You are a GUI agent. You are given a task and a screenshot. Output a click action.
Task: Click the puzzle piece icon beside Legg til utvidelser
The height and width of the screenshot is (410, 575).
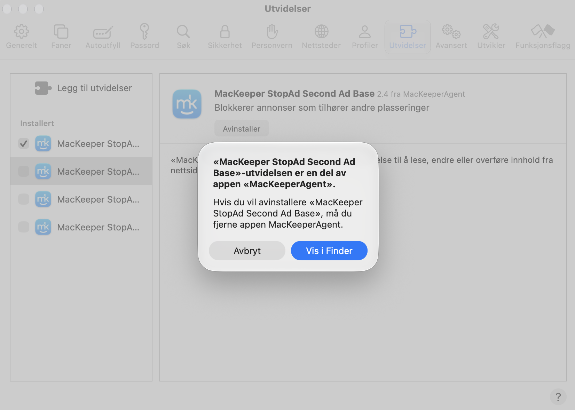[43, 88]
